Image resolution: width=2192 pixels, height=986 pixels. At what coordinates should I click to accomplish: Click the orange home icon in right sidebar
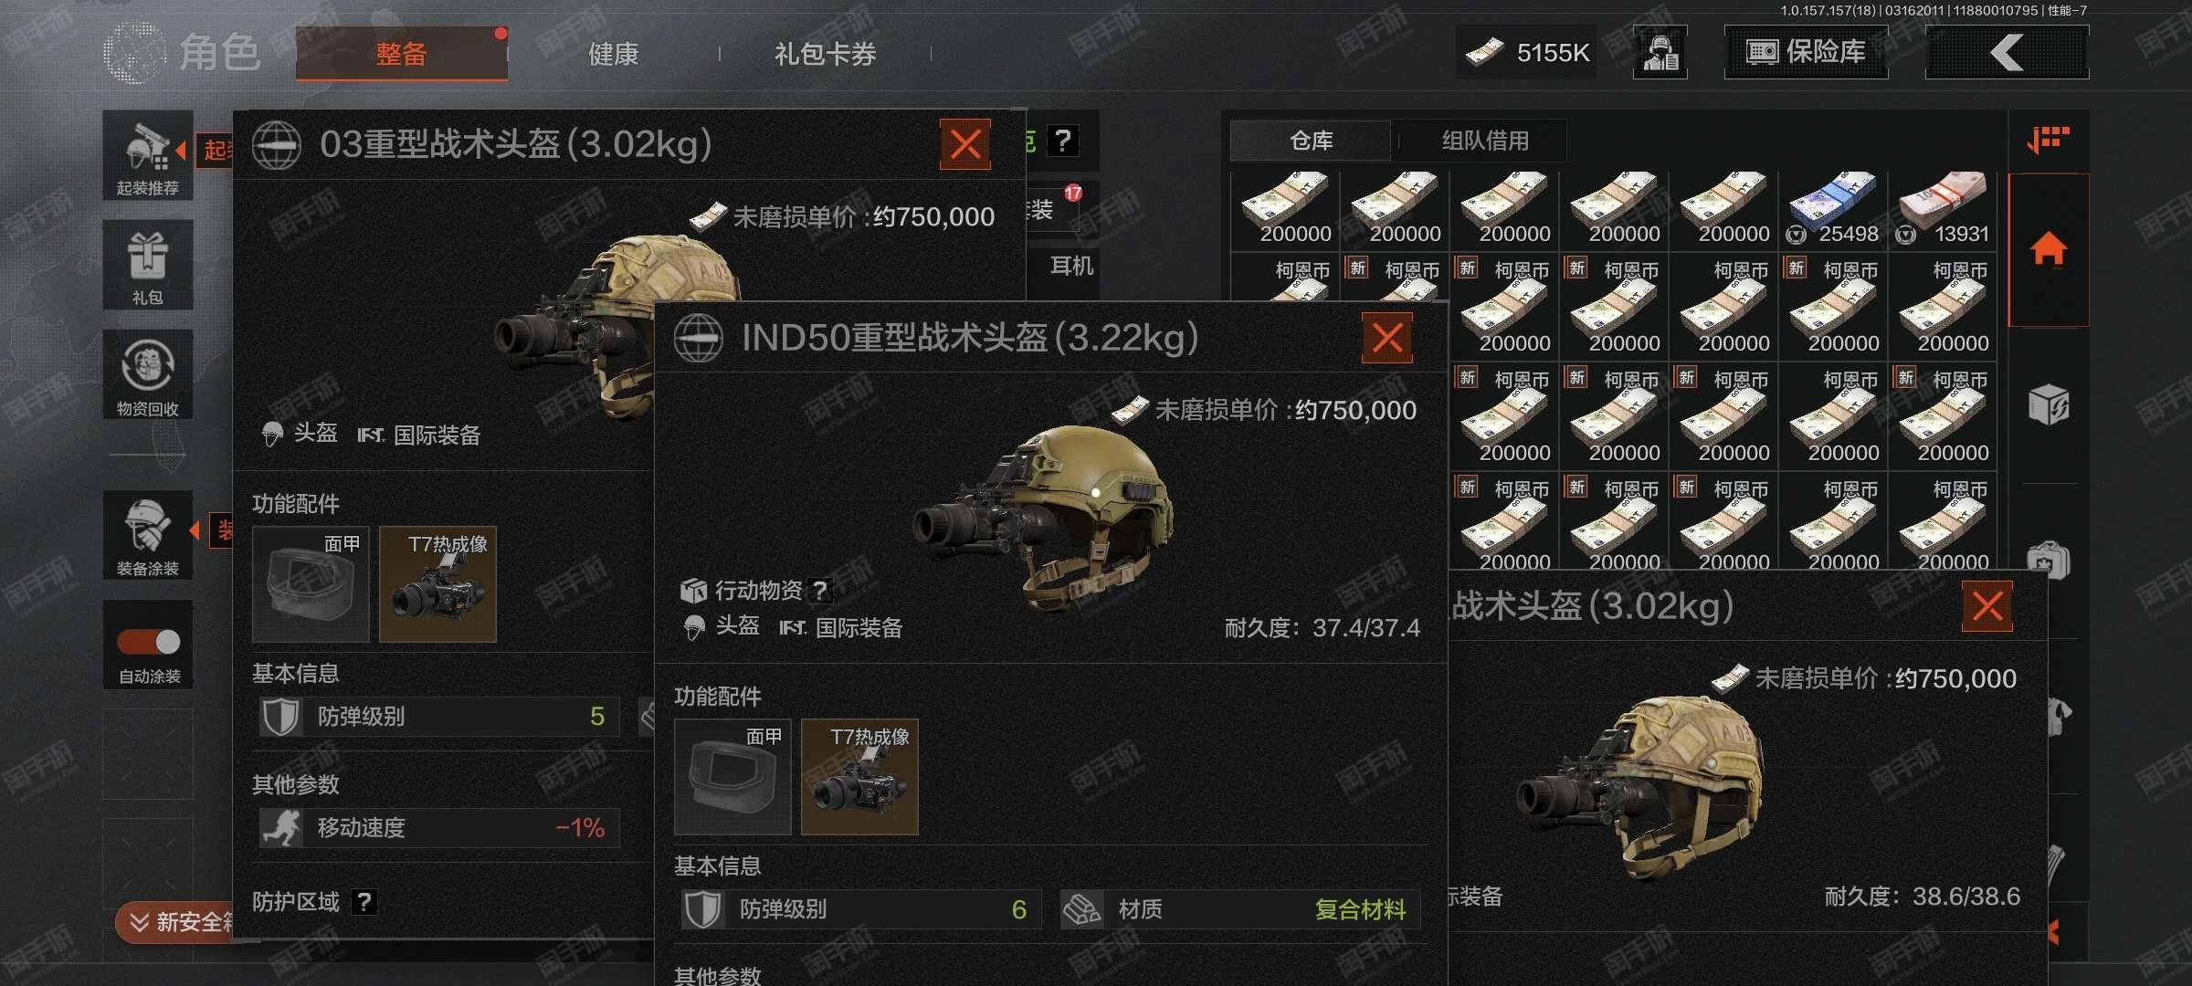[2048, 249]
